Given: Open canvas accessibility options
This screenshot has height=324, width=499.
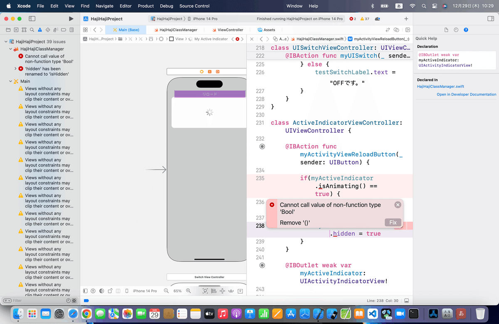Looking at the screenshot, I should click(93, 291).
